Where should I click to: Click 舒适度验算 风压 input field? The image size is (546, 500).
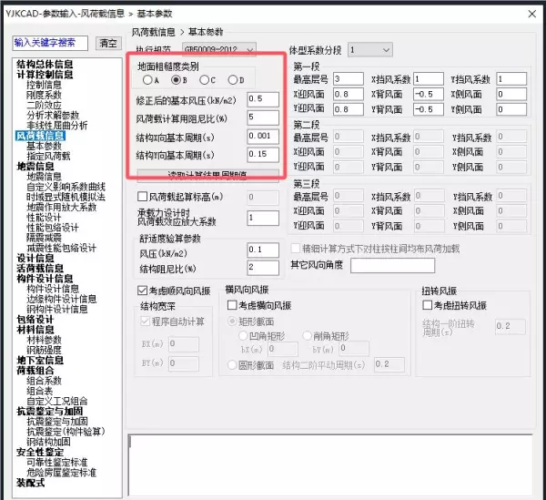tap(263, 250)
